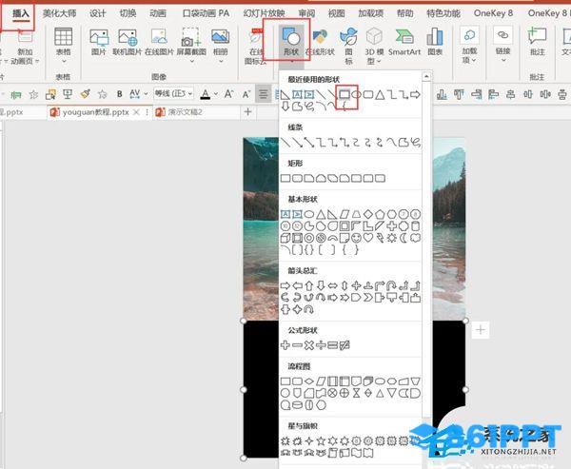
Task: Choose the up arrow under 箭头总汇
Action: click(308, 285)
